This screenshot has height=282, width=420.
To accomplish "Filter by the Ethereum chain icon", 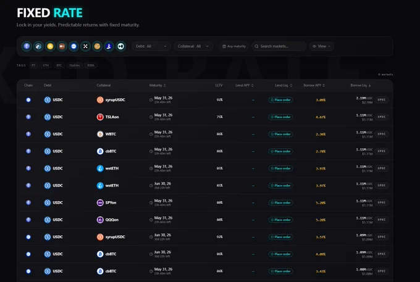I will pyautogui.click(x=27, y=46).
